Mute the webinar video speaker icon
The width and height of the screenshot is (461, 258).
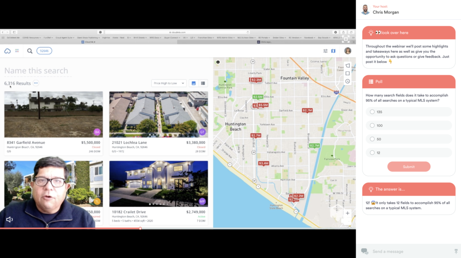tap(9, 220)
